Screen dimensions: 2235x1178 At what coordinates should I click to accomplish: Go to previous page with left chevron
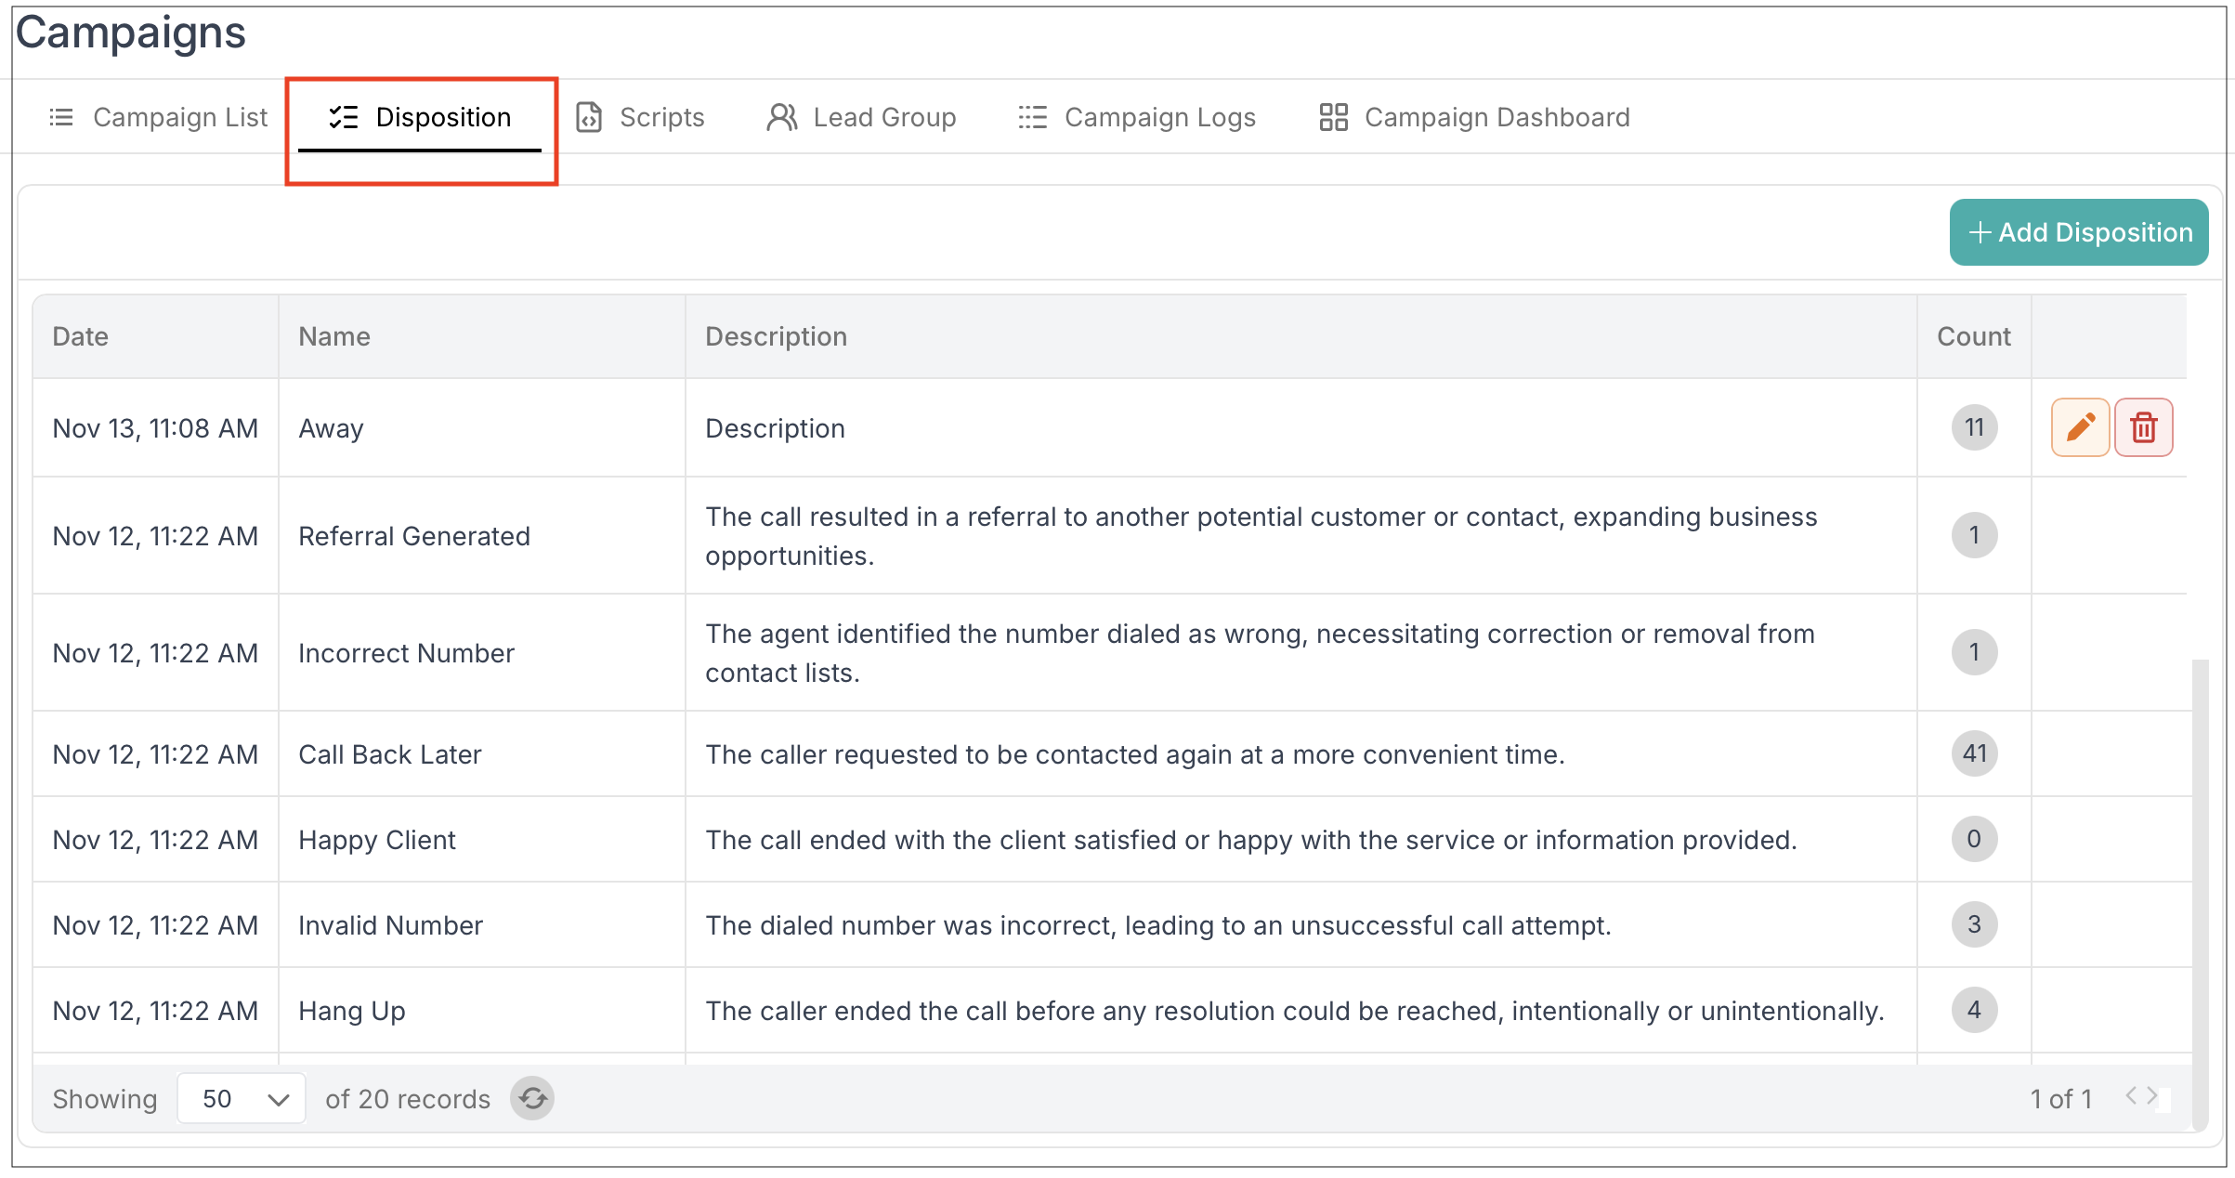(2131, 1096)
